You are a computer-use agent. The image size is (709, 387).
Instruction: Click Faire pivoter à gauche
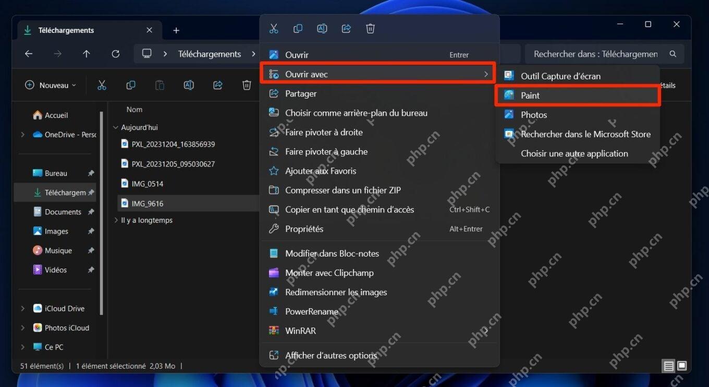[x=380, y=151]
